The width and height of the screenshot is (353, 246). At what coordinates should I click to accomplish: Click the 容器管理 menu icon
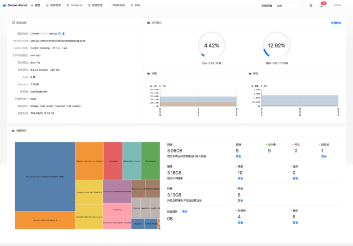[x=47, y=5]
